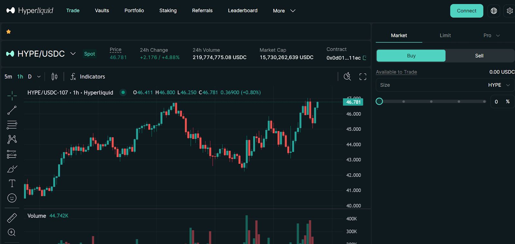
Task: Open the Leaderboard nav item
Action: (243, 11)
